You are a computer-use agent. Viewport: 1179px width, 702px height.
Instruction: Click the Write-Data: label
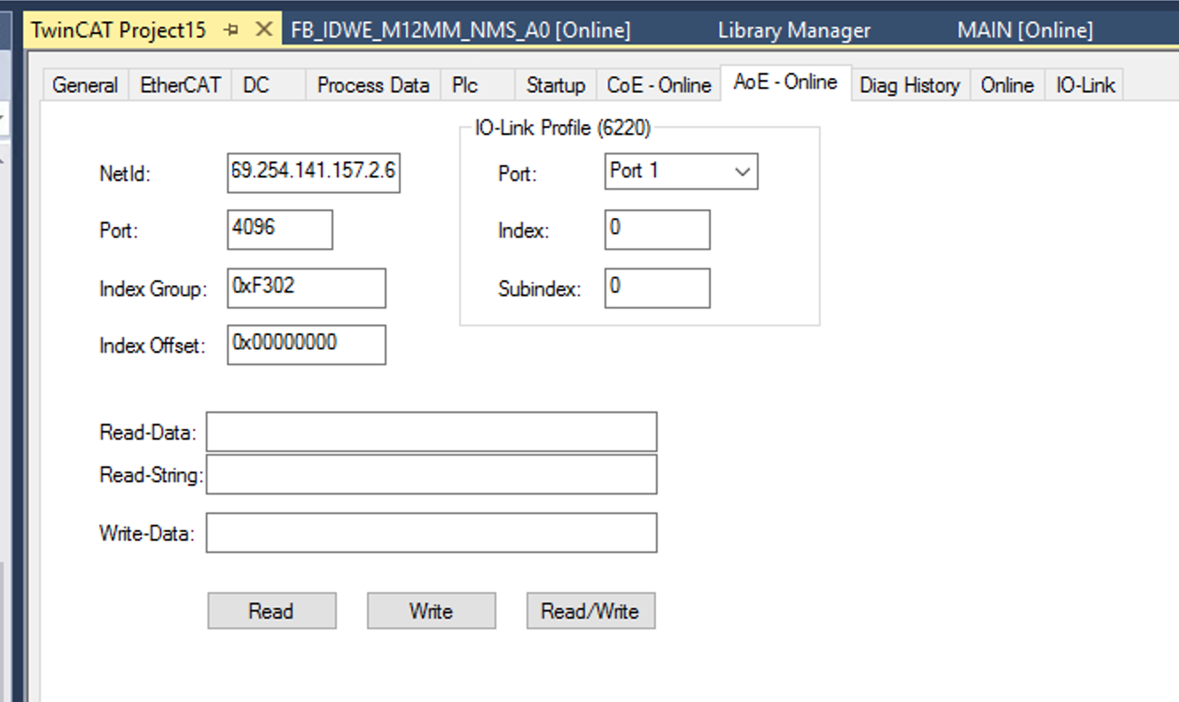[x=147, y=534]
